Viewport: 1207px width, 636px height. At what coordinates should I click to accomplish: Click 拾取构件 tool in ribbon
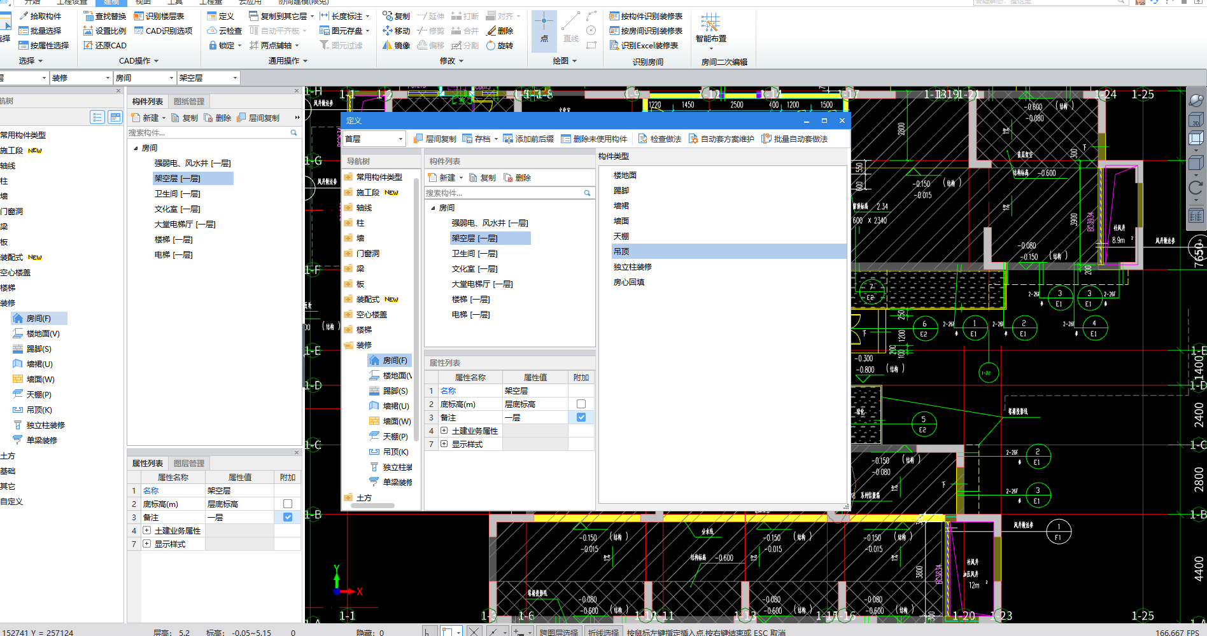(x=40, y=16)
